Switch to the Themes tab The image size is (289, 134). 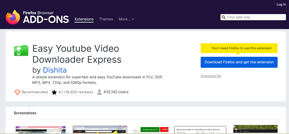(106, 19)
